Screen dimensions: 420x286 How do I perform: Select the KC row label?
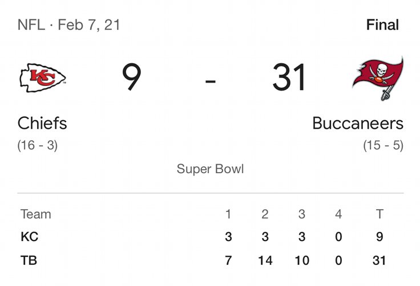pos(30,237)
